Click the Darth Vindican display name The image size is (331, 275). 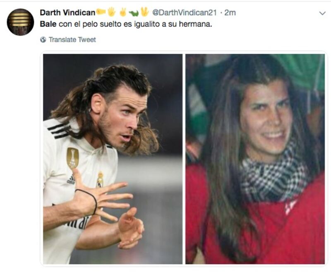tap(67, 13)
